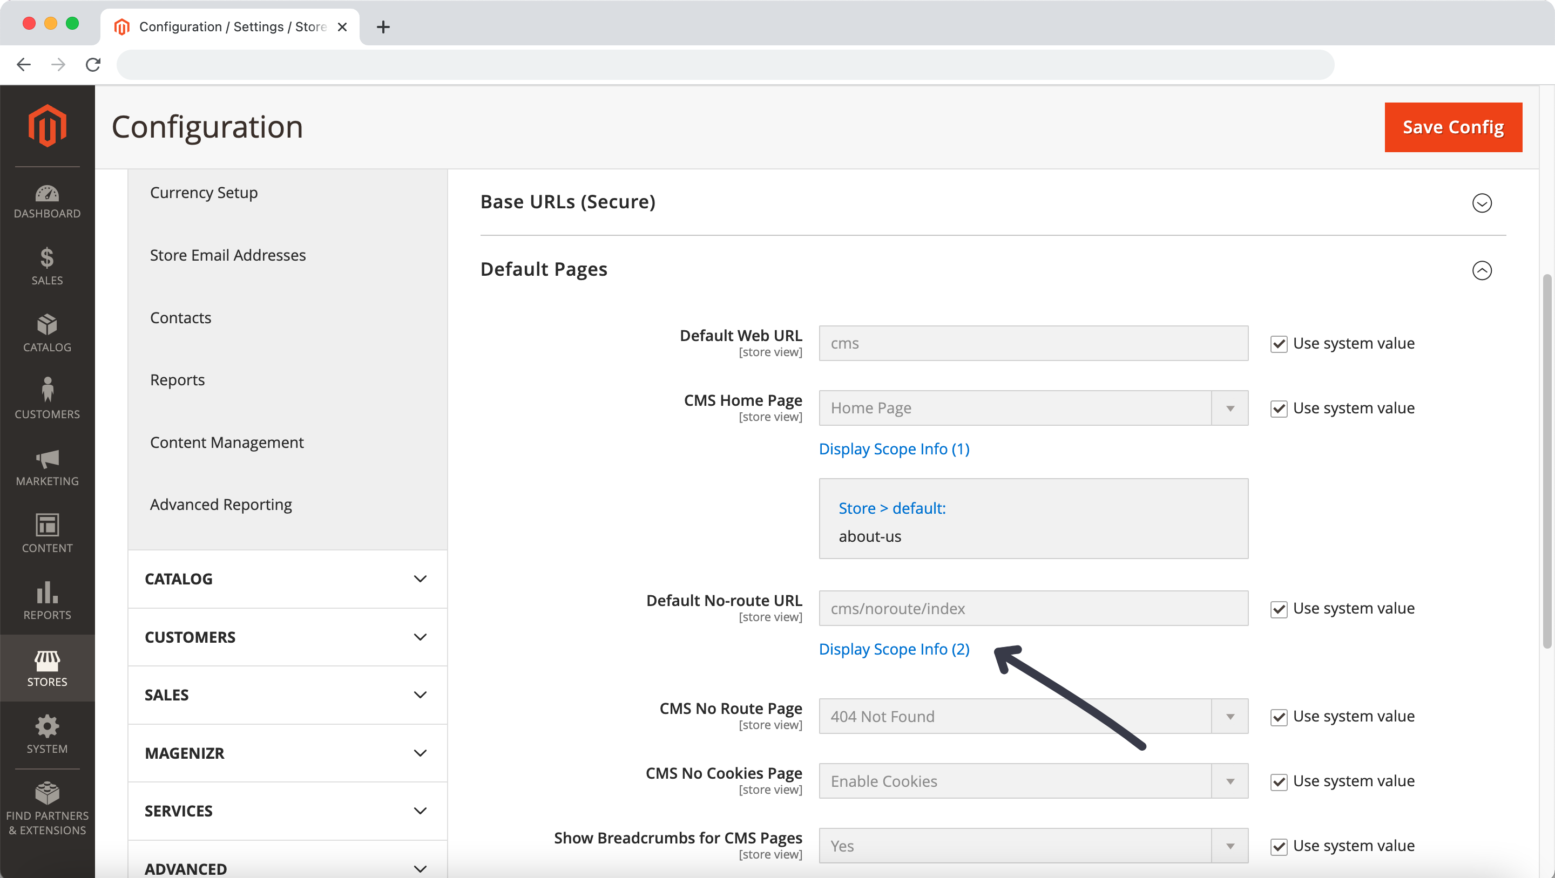Open the Content sidebar icon
The image size is (1555, 878).
click(47, 533)
